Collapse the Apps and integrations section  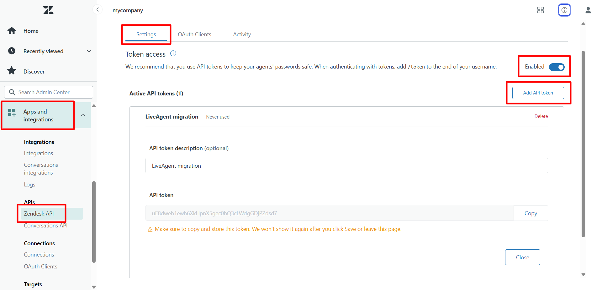click(x=83, y=115)
